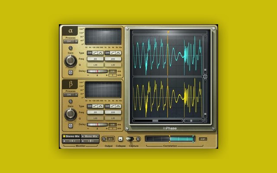Screen dimensions: 277x173
Task: Click the beta Gain knob
Action: point(71,114)
